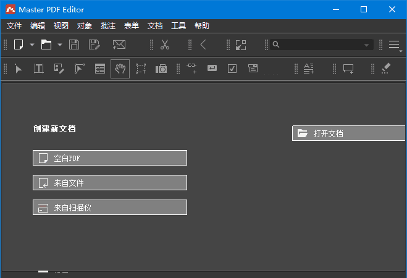Open the 编辑 menu
The image size is (407, 278).
click(x=38, y=26)
